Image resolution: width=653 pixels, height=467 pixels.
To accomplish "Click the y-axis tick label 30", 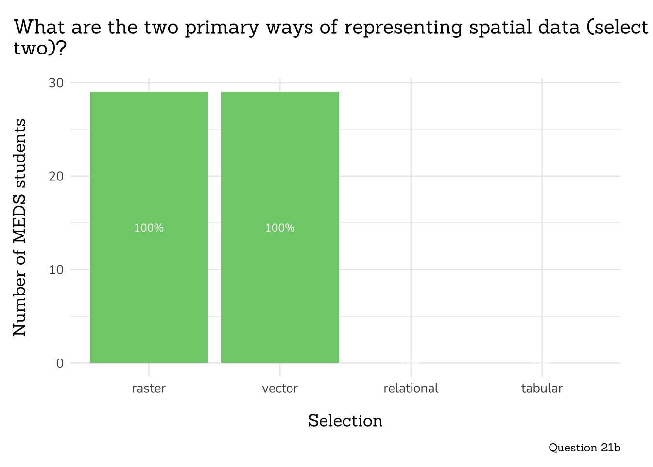I will pos(56,83).
